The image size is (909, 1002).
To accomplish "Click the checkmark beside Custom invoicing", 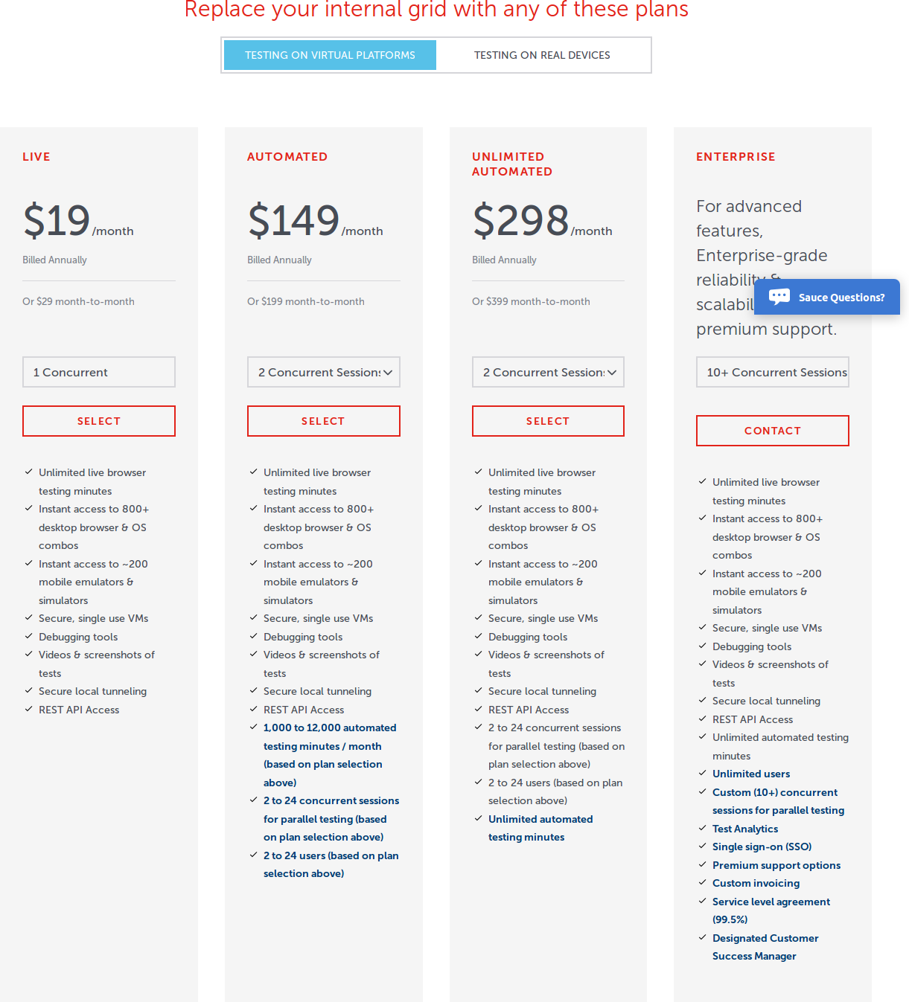I will point(702,883).
